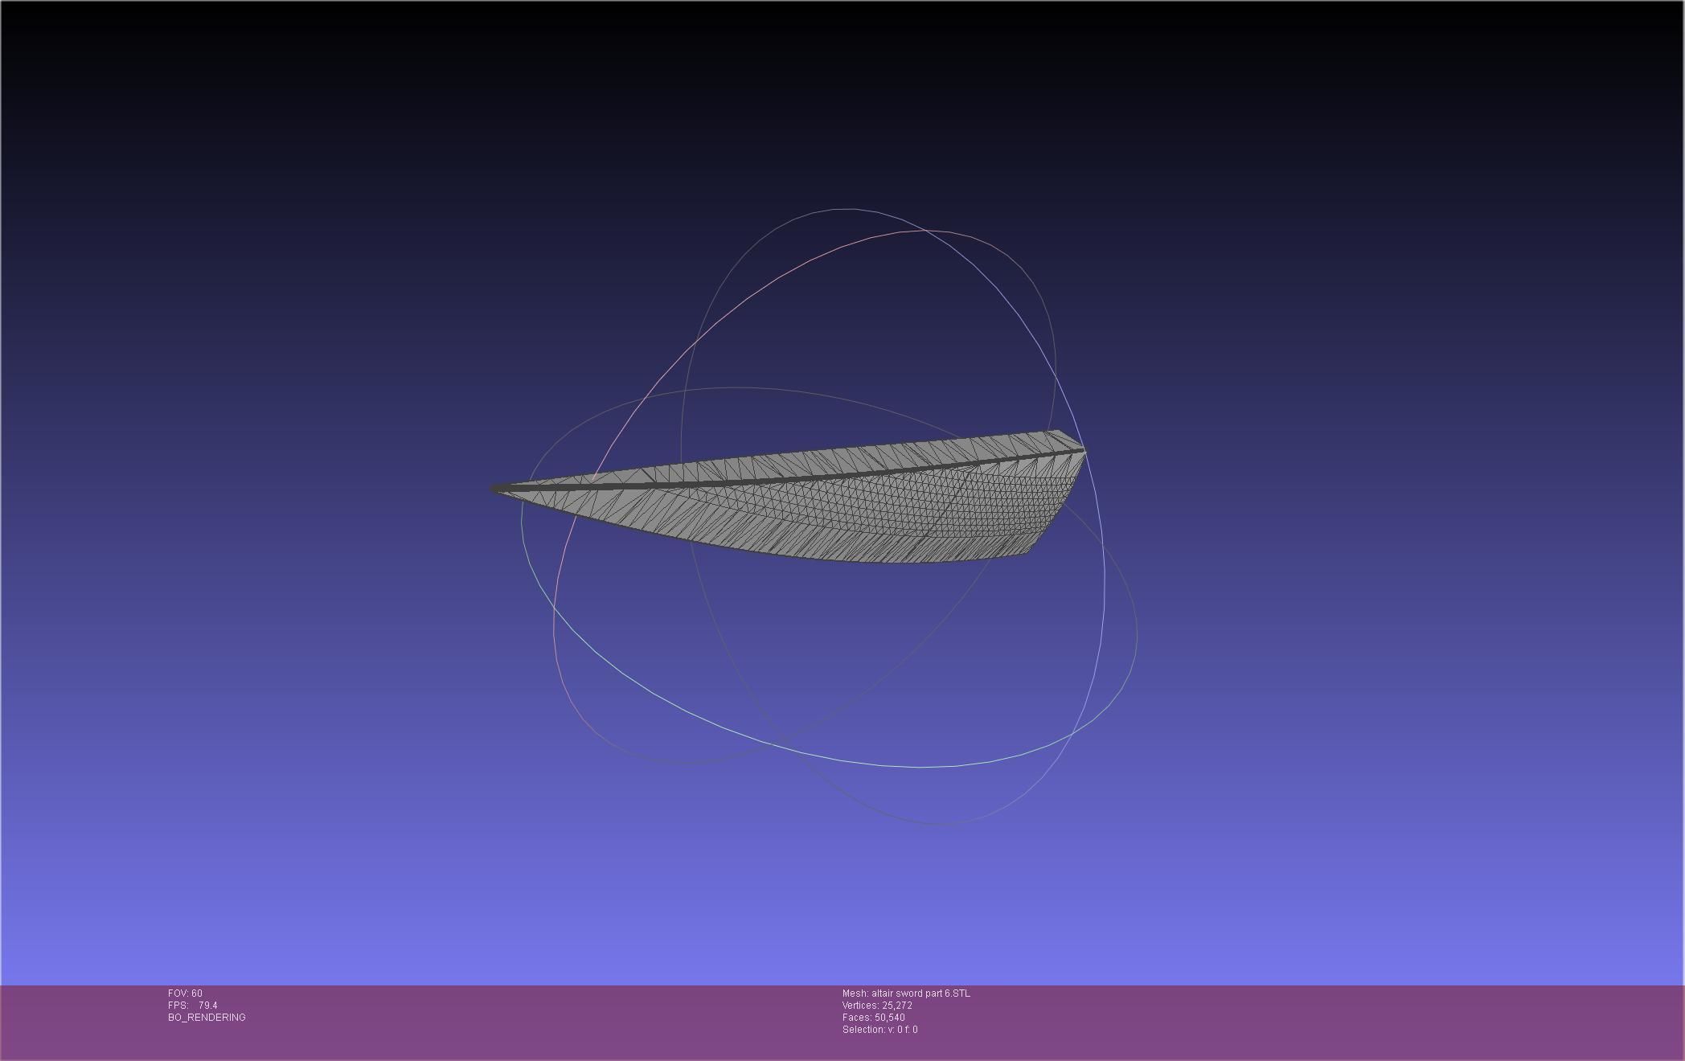Click the Selection: v: 0 f: 0 line
The height and width of the screenshot is (1061, 1685).
(879, 1030)
